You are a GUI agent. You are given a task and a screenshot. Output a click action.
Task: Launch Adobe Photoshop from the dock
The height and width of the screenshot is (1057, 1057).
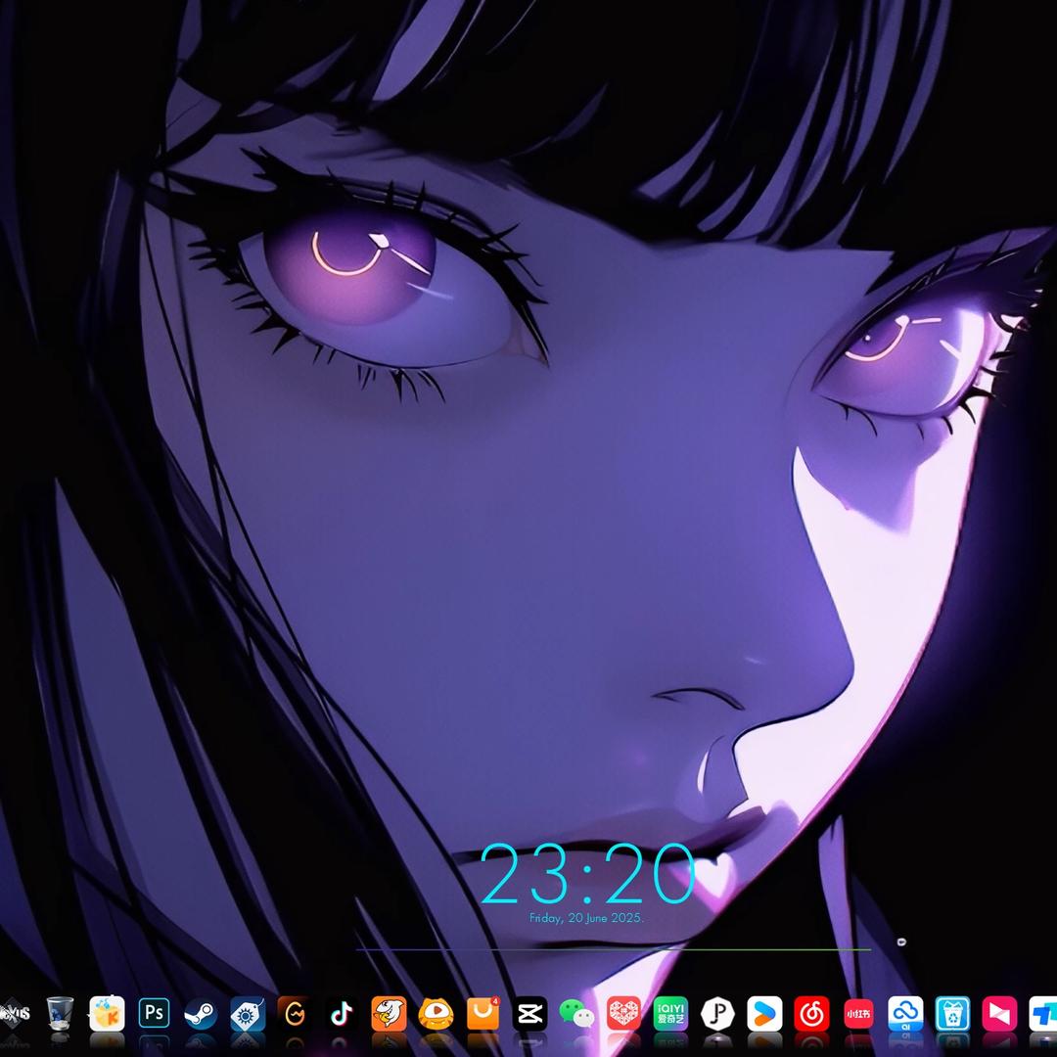coord(154,1013)
